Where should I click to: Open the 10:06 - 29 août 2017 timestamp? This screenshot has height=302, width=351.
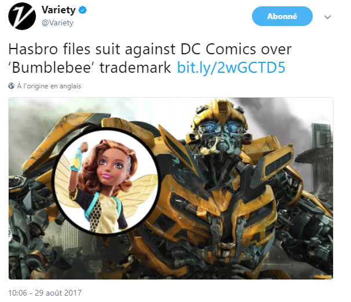pyautogui.click(x=45, y=293)
